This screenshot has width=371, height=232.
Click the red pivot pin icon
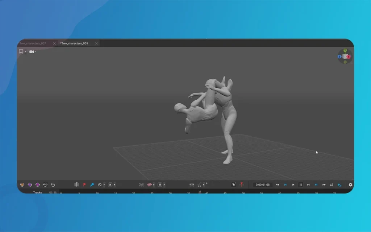[x=242, y=185]
